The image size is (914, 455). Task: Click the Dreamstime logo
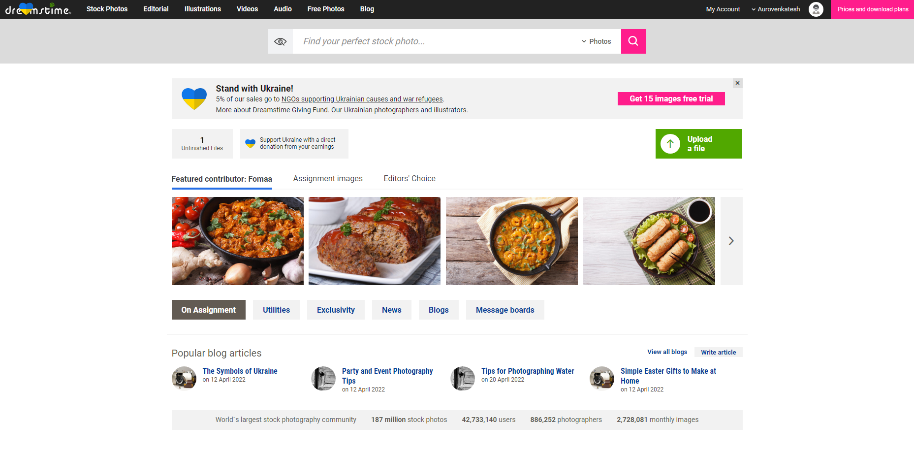click(x=38, y=9)
